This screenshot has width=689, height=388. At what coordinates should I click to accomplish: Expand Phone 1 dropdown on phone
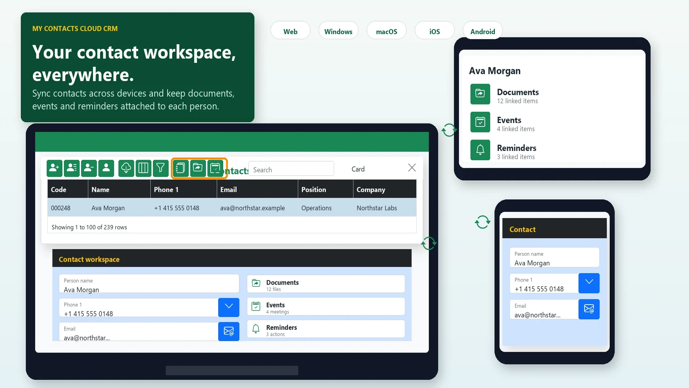[x=589, y=283]
